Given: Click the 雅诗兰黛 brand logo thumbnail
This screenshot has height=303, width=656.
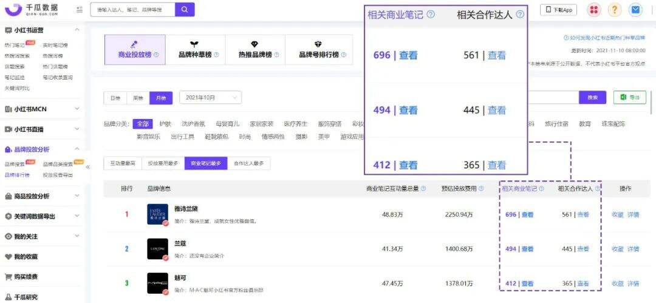Looking at the screenshot, I should pos(158,214).
